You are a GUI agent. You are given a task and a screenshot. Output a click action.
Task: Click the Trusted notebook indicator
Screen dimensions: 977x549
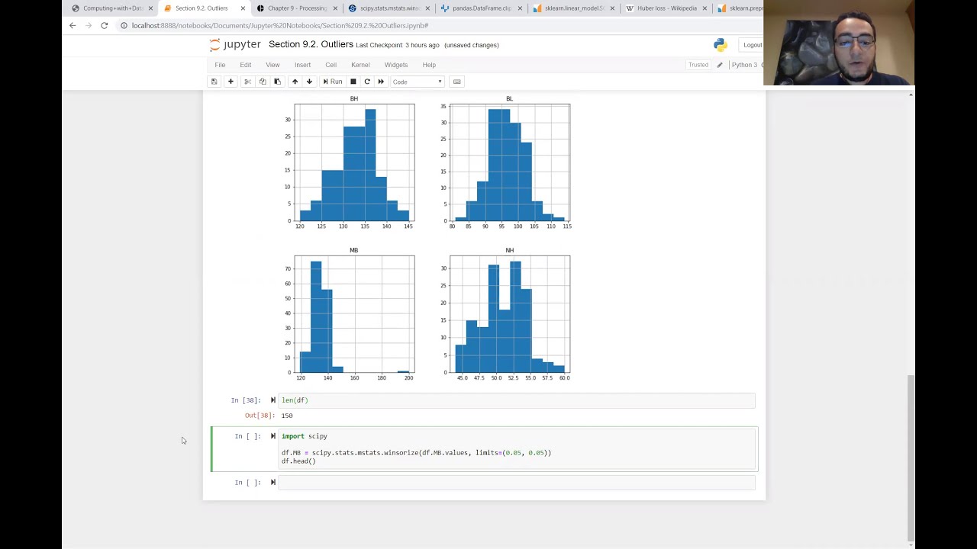pos(698,65)
